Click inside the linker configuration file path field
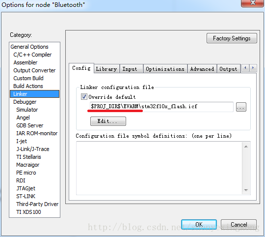The image size is (265, 237). tap(161, 107)
